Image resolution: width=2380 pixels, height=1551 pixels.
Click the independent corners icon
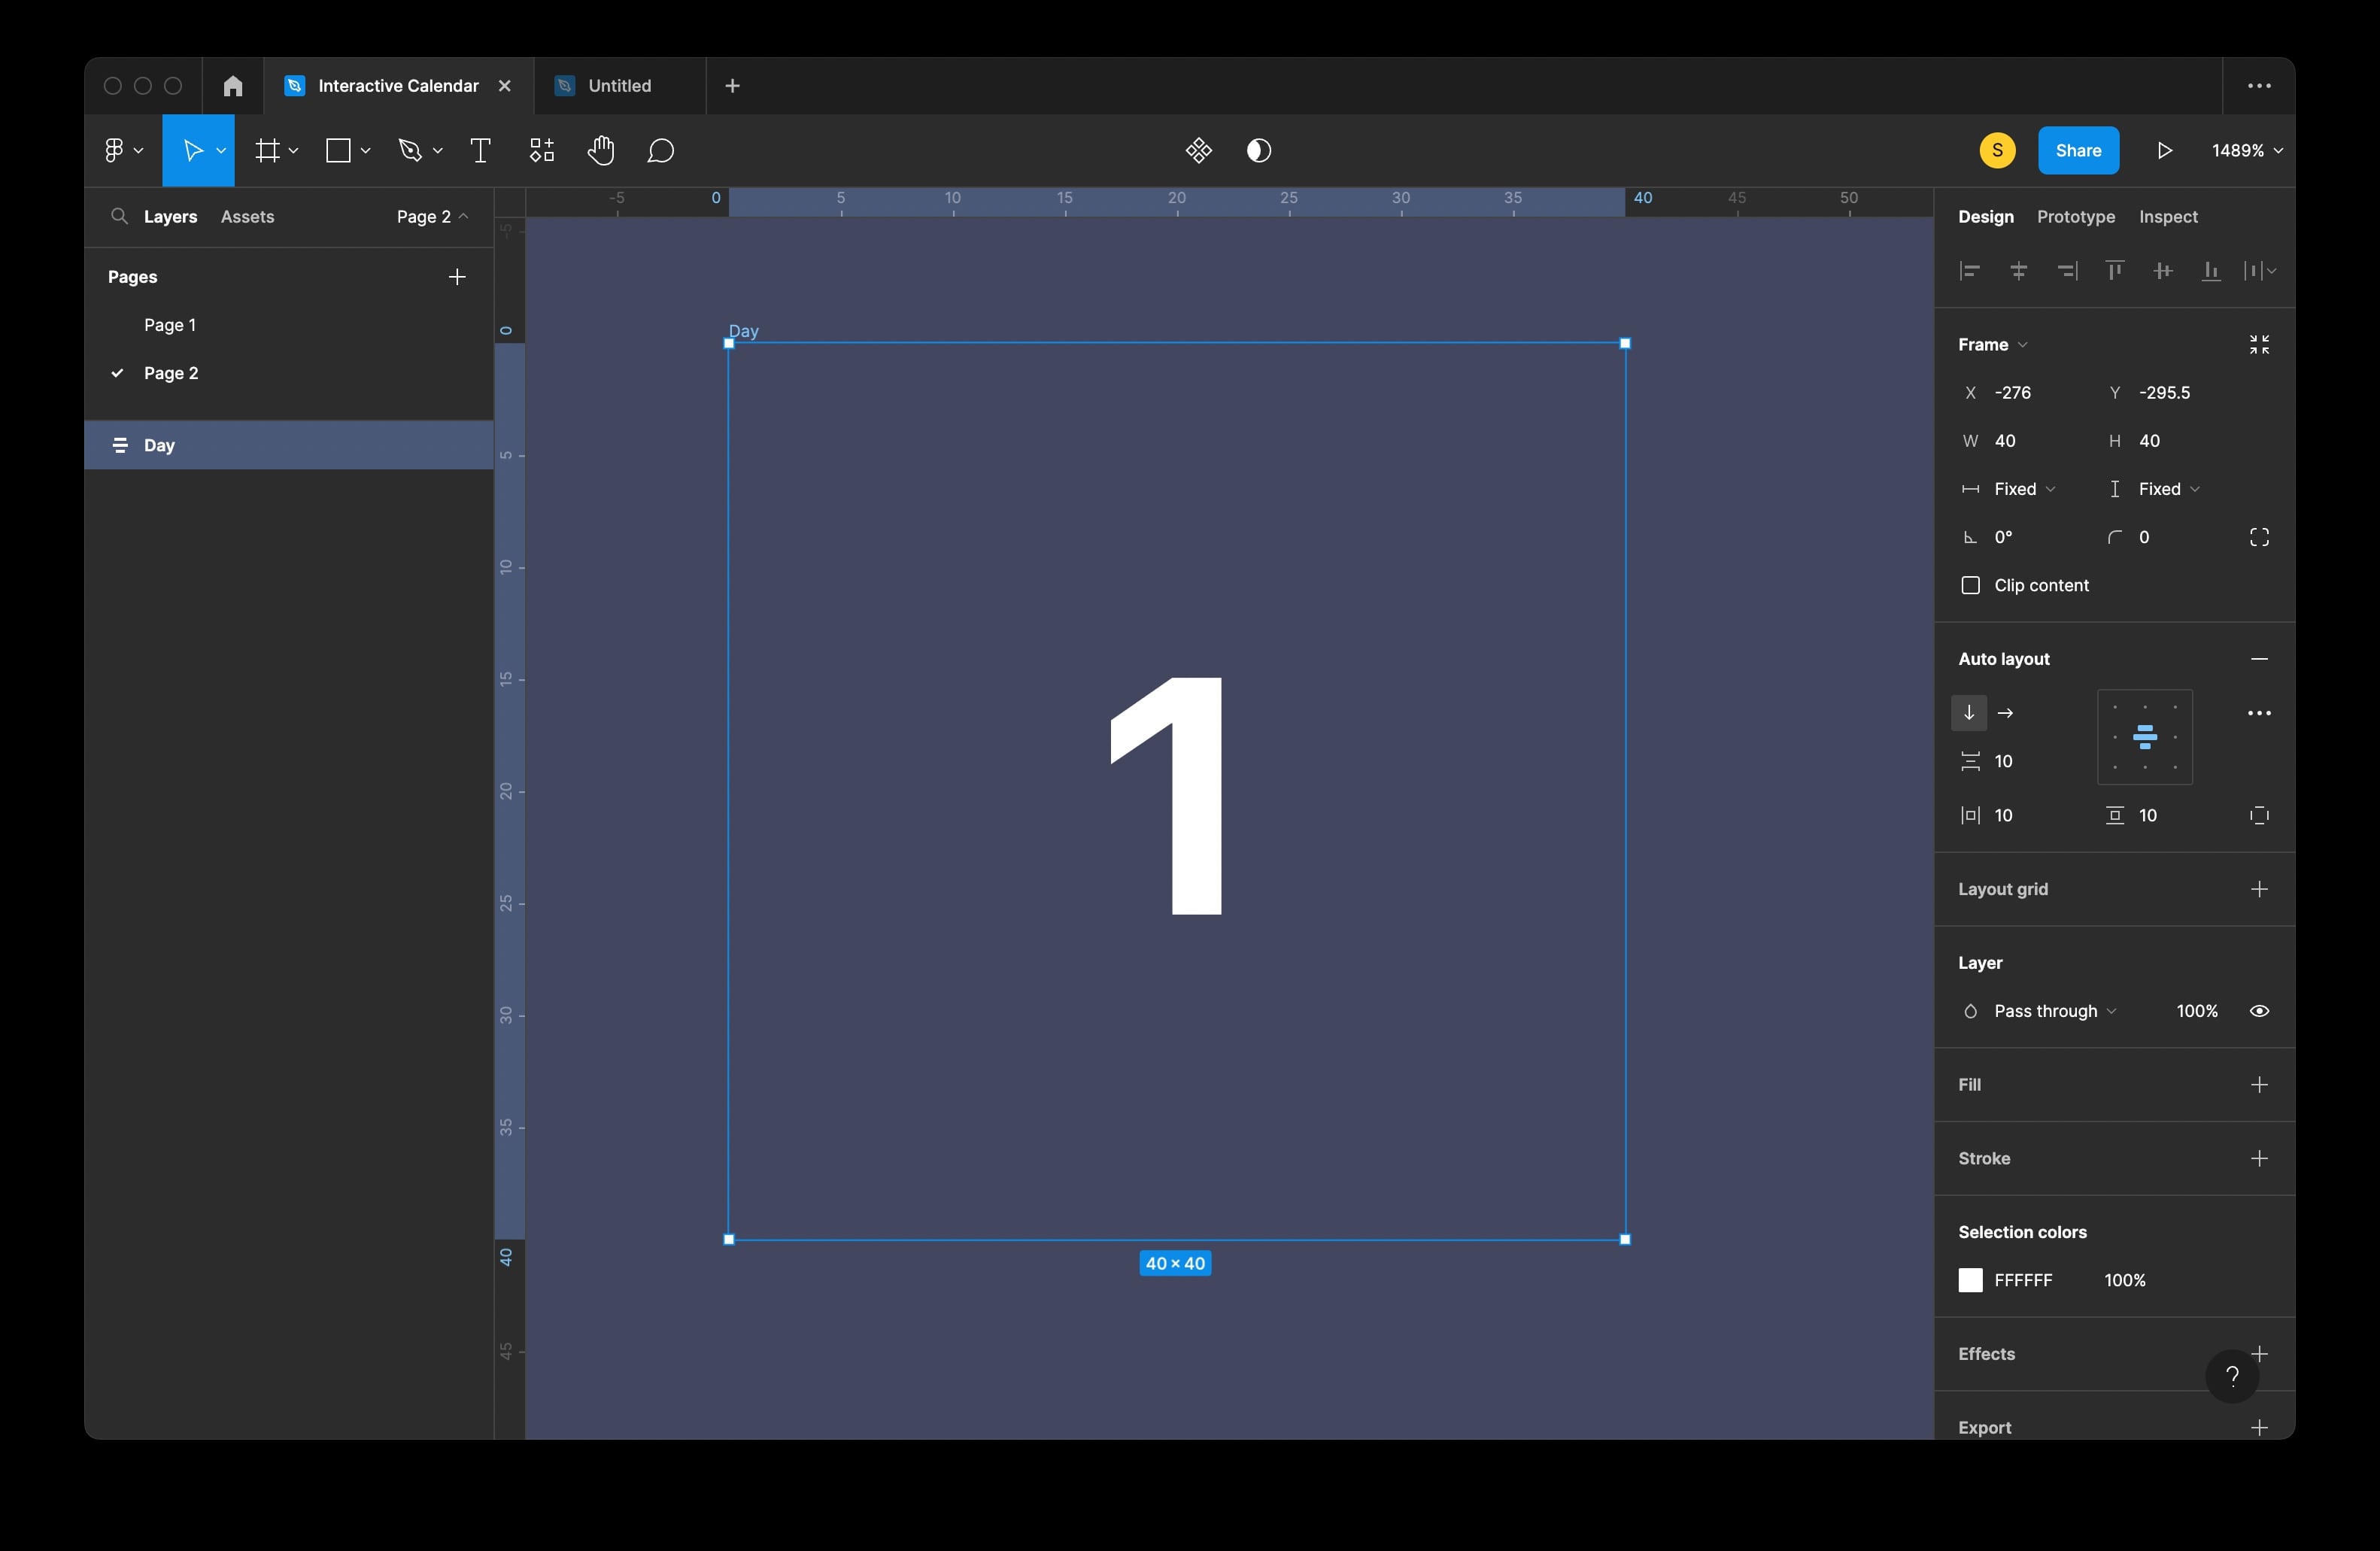coord(2259,538)
